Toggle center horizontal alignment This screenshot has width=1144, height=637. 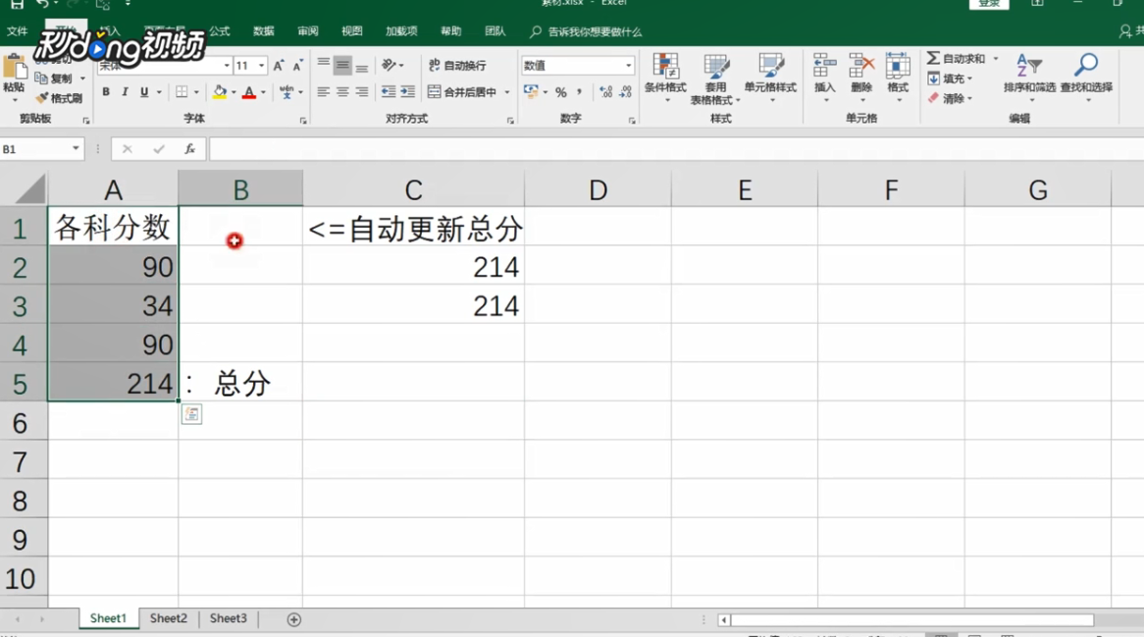pos(342,92)
